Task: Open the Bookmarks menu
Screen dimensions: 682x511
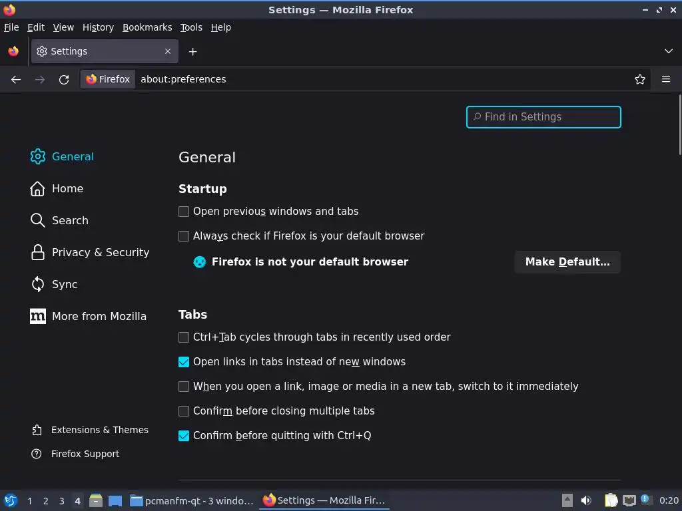Action: pyautogui.click(x=147, y=27)
